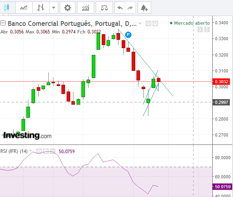Click the 60.0000 RSI axis label
The image size is (233, 197).
point(223,177)
